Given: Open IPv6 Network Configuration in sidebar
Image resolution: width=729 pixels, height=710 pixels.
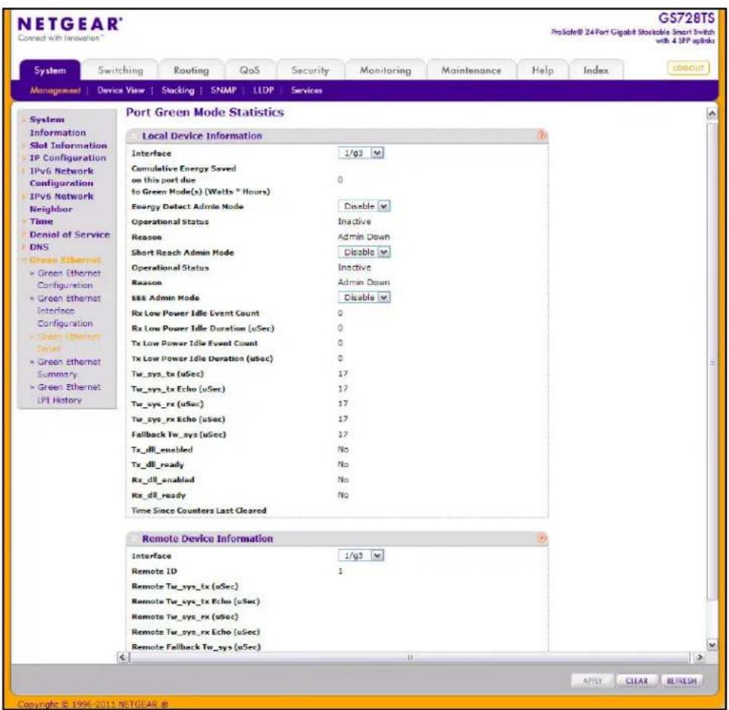Looking at the screenshot, I should [x=61, y=177].
